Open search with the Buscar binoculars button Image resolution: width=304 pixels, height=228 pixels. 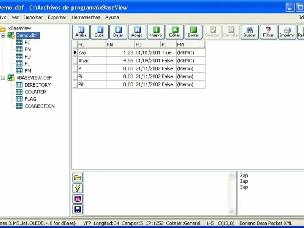(250, 32)
